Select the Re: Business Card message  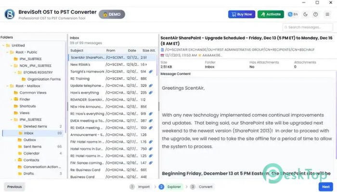112,170
